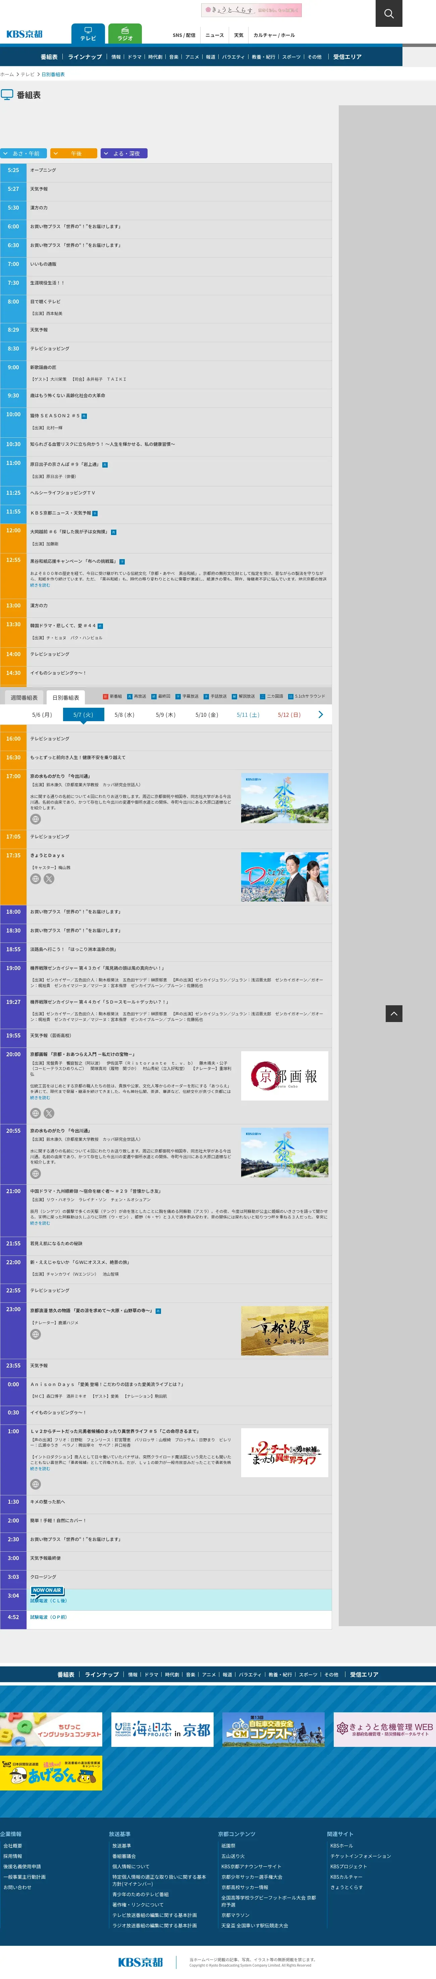Select the 5/11 (土) date tab
The height and width of the screenshot is (1979, 436).
click(248, 714)
